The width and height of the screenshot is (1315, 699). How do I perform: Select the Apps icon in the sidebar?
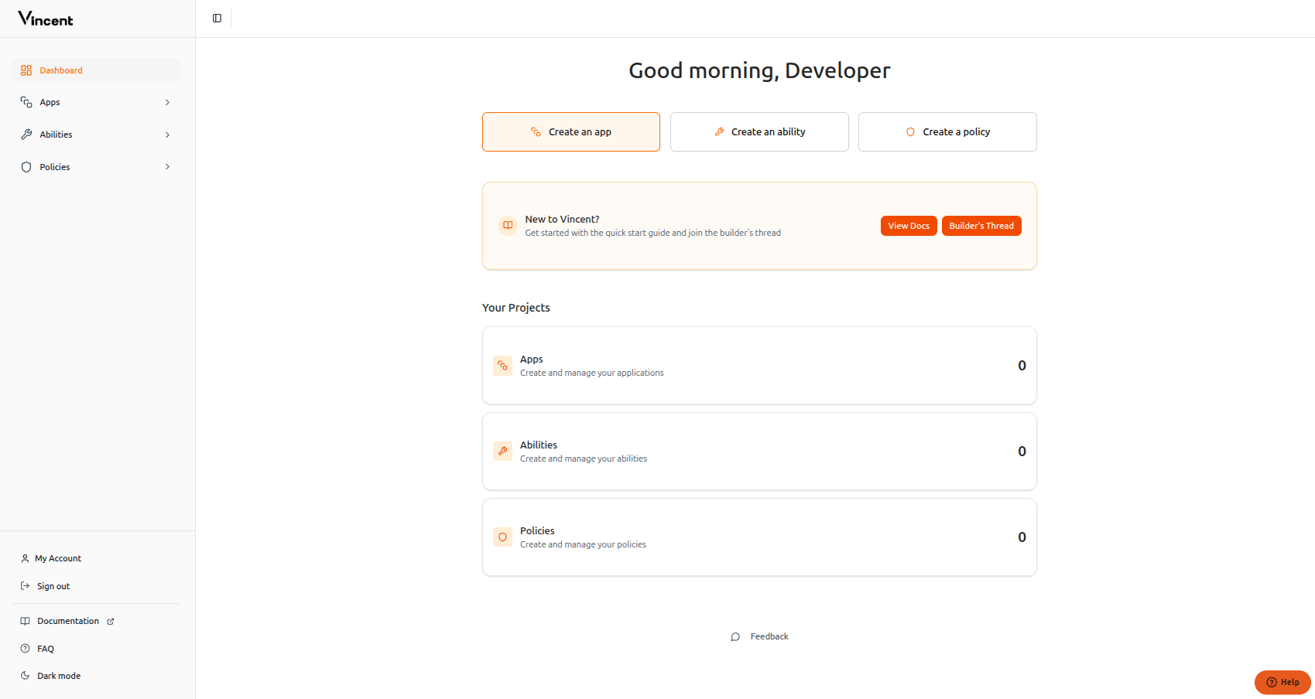26,102
